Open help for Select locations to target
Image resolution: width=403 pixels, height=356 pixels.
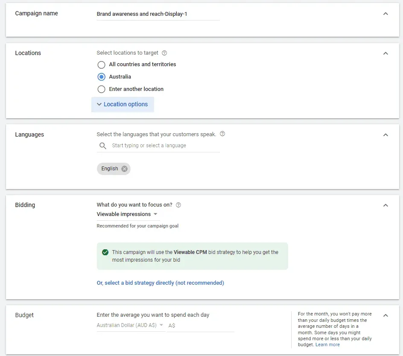coord(164,53)
